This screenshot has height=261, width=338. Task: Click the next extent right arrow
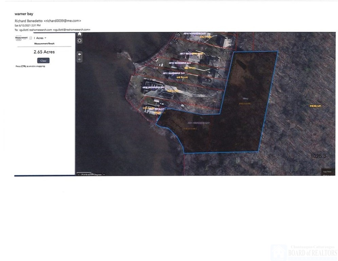click(79, 59)
